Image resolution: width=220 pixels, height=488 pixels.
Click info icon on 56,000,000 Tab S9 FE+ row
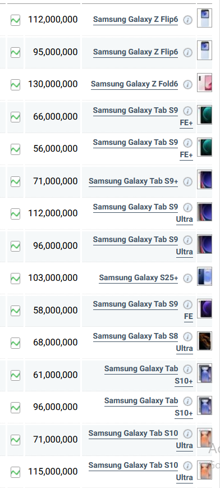point(187,143)
